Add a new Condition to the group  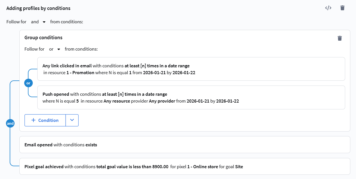pos(45,120)
